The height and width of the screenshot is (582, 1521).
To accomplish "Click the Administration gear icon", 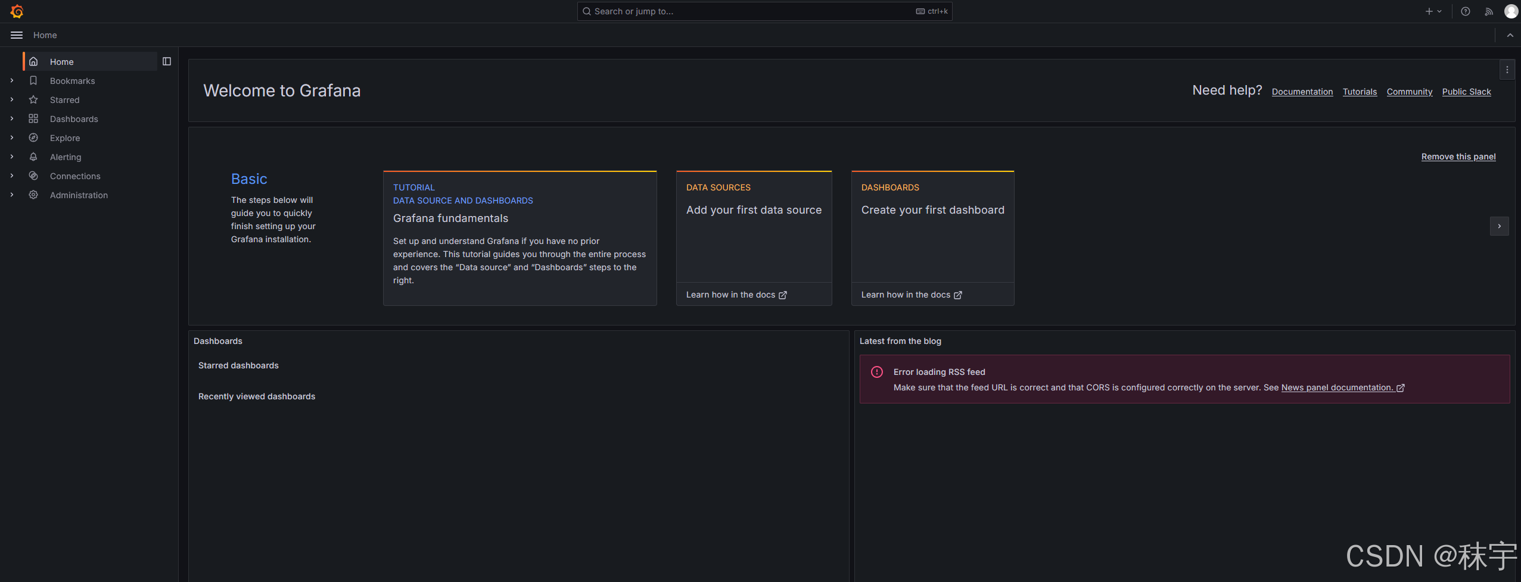I will point(33,195).
